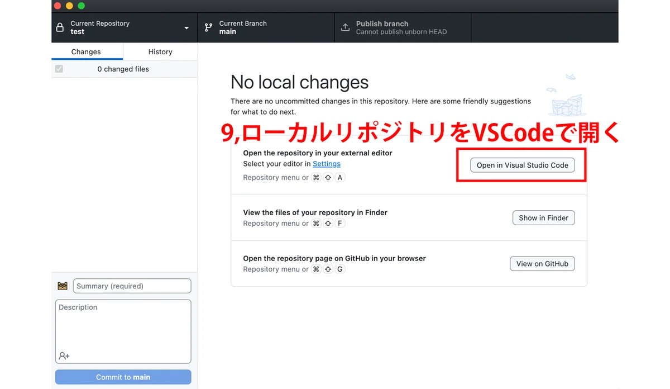Viewport: 670px width, 389px height.
Task: Click the green fullscreen window button
Action: [82, 6]
